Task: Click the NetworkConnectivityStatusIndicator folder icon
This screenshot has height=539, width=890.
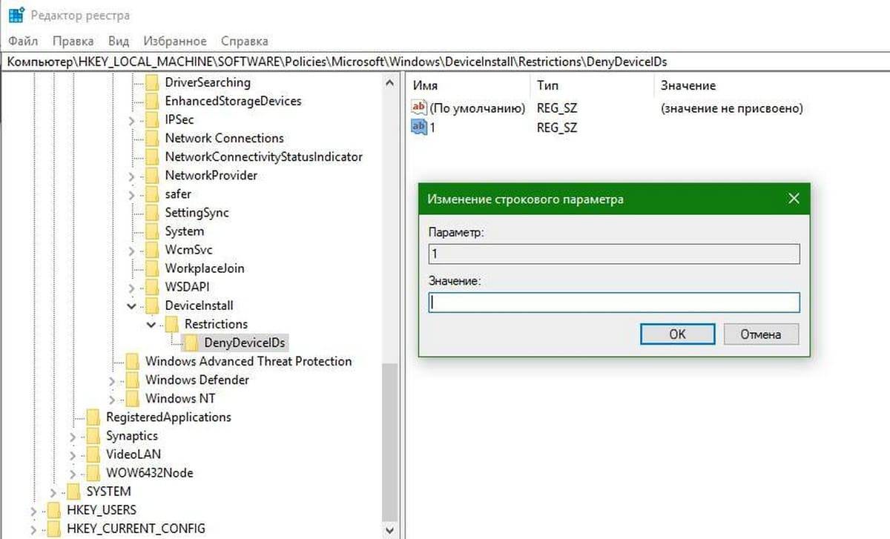Action: coord(152,156)
